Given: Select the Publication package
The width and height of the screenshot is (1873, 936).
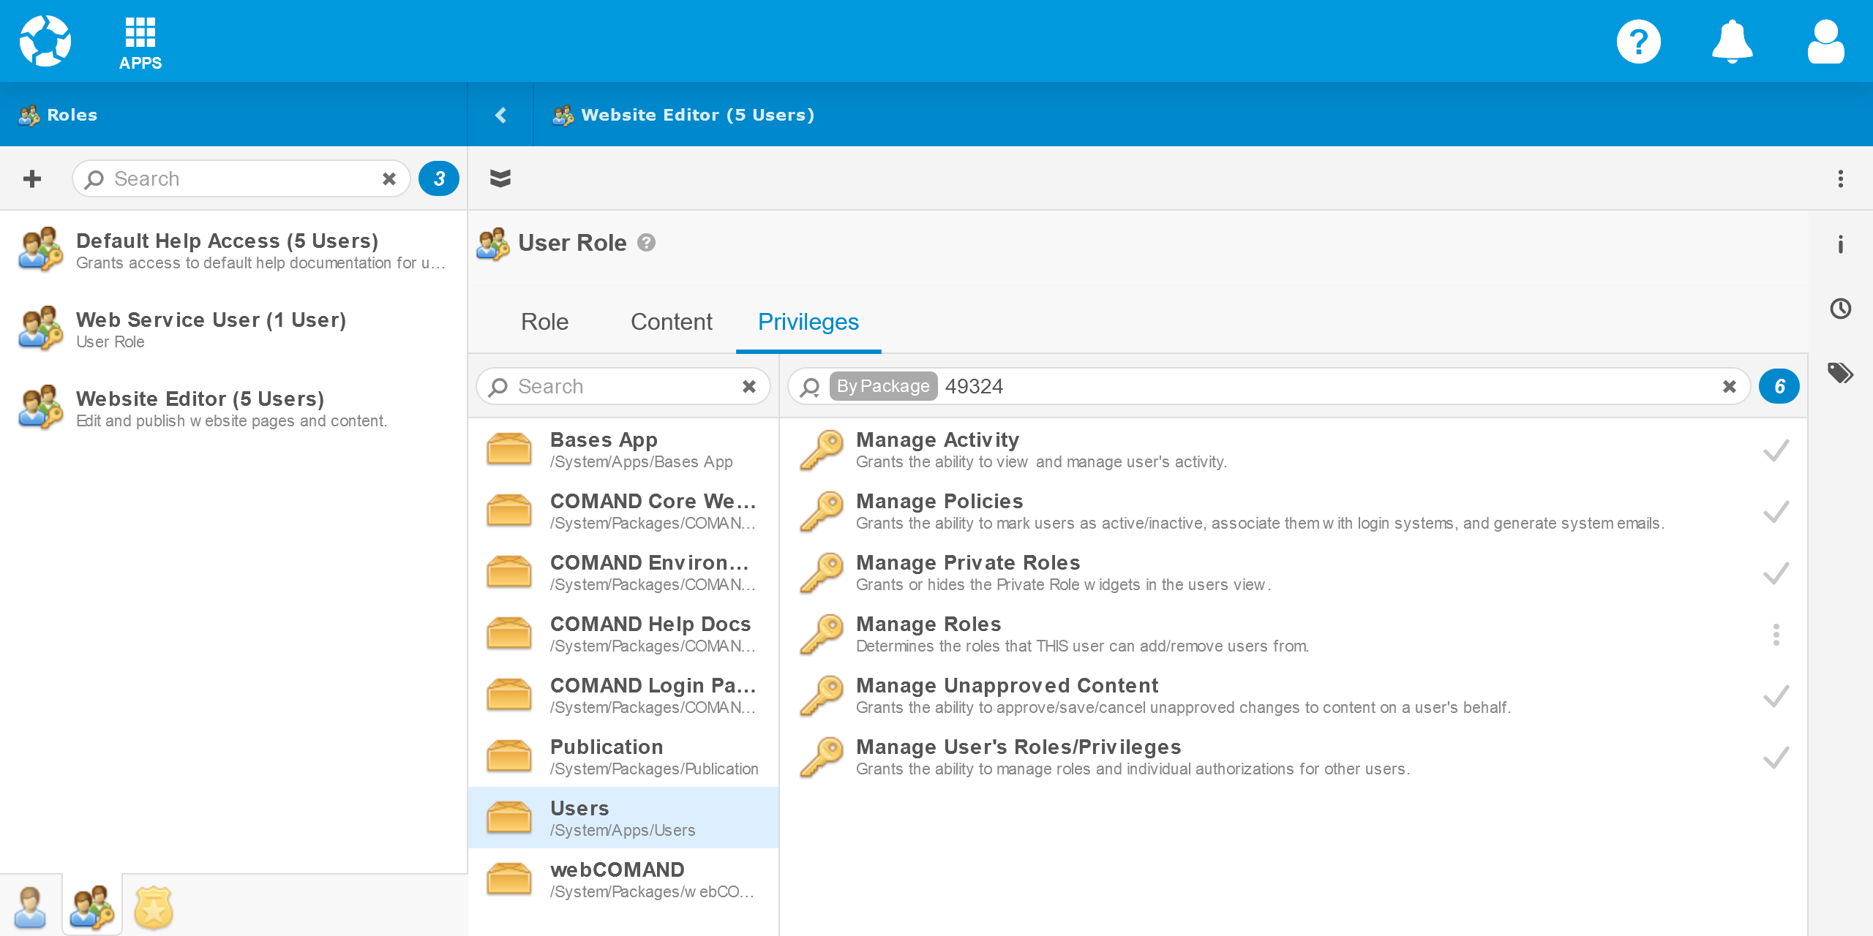Looking at the screenshot, I should pyautogui.click(x=623, y=756).
